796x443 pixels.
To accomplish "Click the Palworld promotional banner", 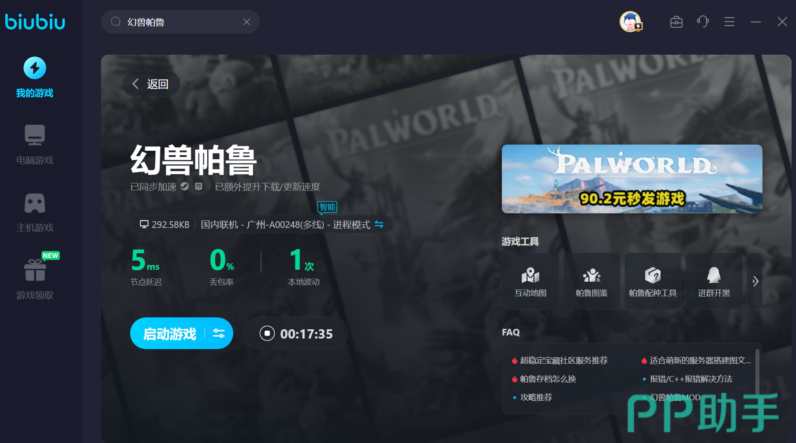I will click(x=632, y=179).
